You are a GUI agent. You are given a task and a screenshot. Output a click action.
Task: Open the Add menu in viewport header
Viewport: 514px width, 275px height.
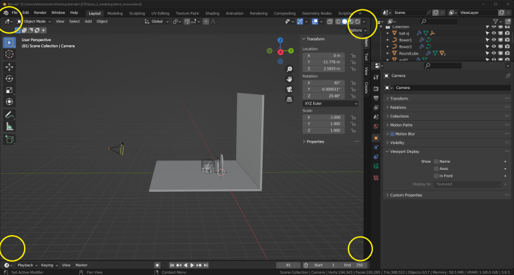point(88,22)
